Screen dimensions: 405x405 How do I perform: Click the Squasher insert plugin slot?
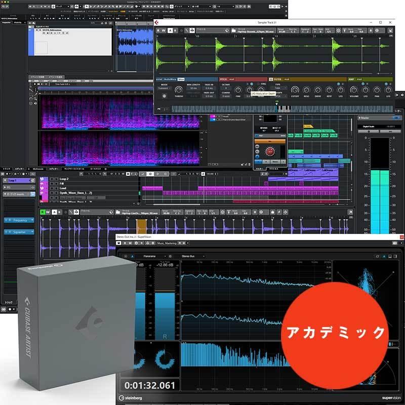19,232
